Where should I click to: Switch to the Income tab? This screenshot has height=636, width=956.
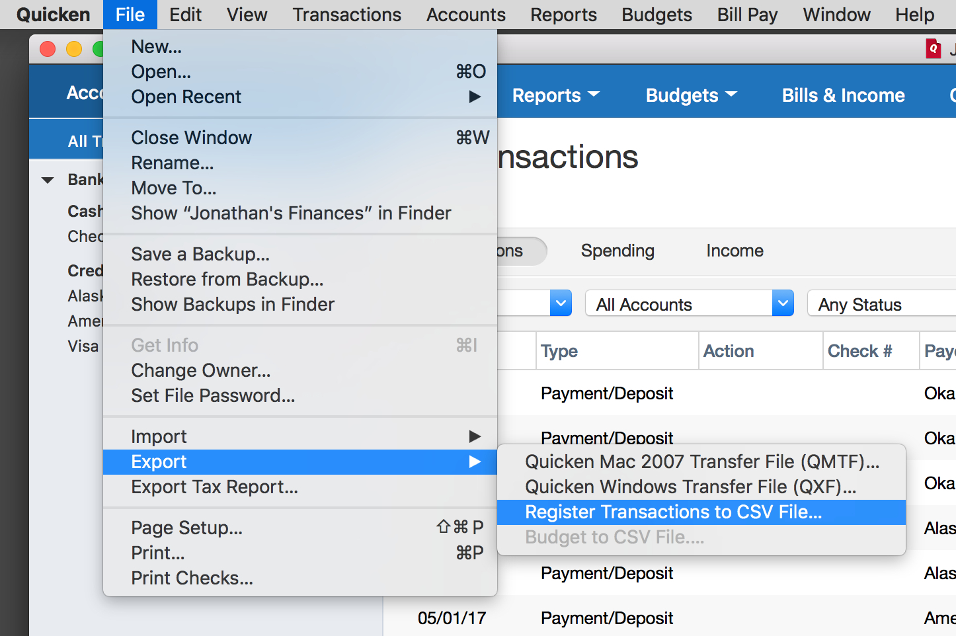(735, 251)
